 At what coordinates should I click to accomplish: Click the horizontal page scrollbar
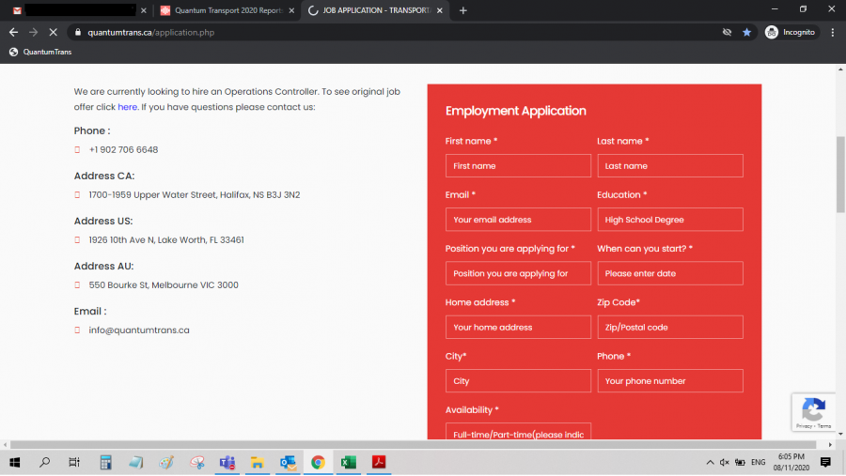413,445
